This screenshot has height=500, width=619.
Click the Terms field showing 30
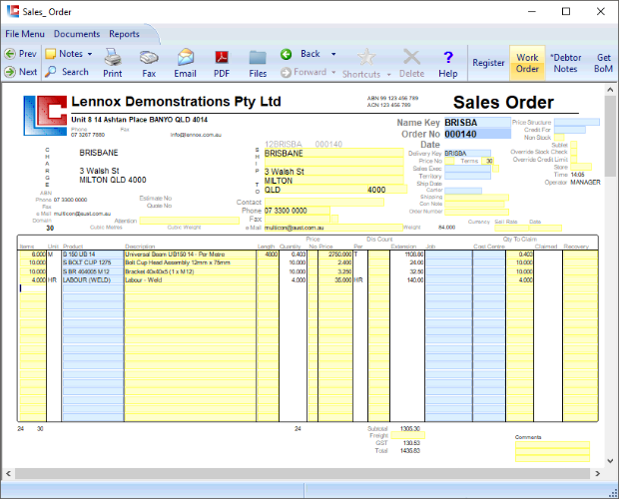pyautogui.click(x=487, y=161)
